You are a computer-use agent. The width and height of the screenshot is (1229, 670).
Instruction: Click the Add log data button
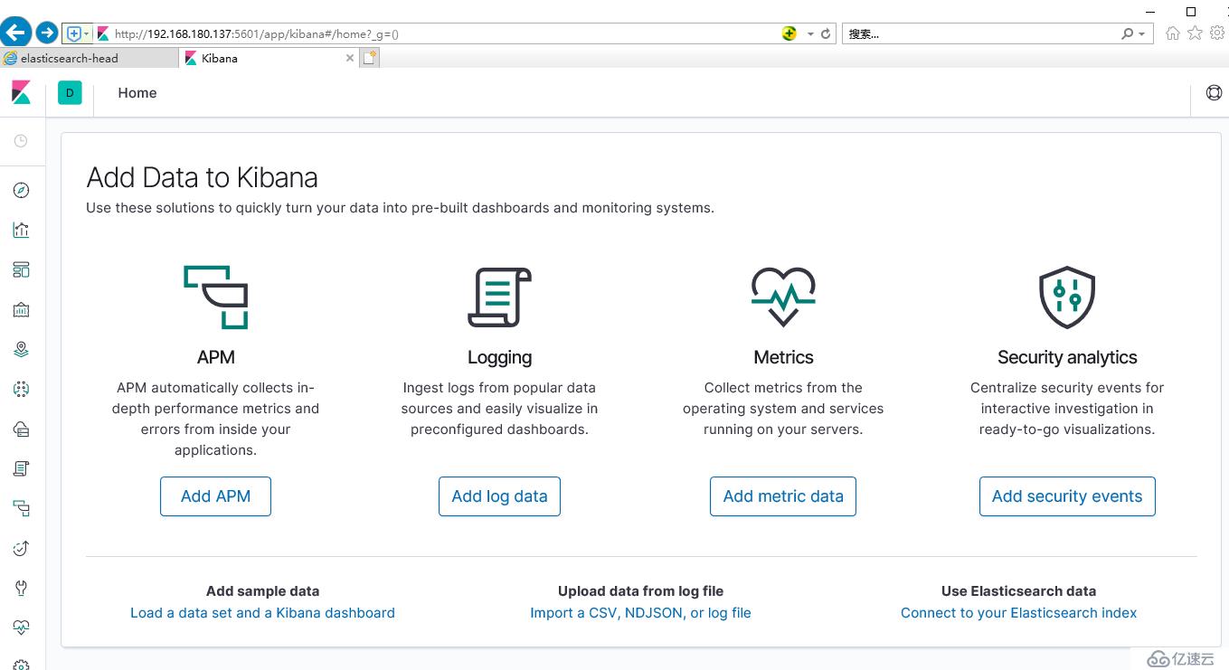(x=499, y=496)
